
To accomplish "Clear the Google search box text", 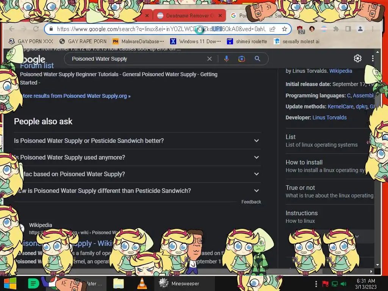I will [209, 59].
